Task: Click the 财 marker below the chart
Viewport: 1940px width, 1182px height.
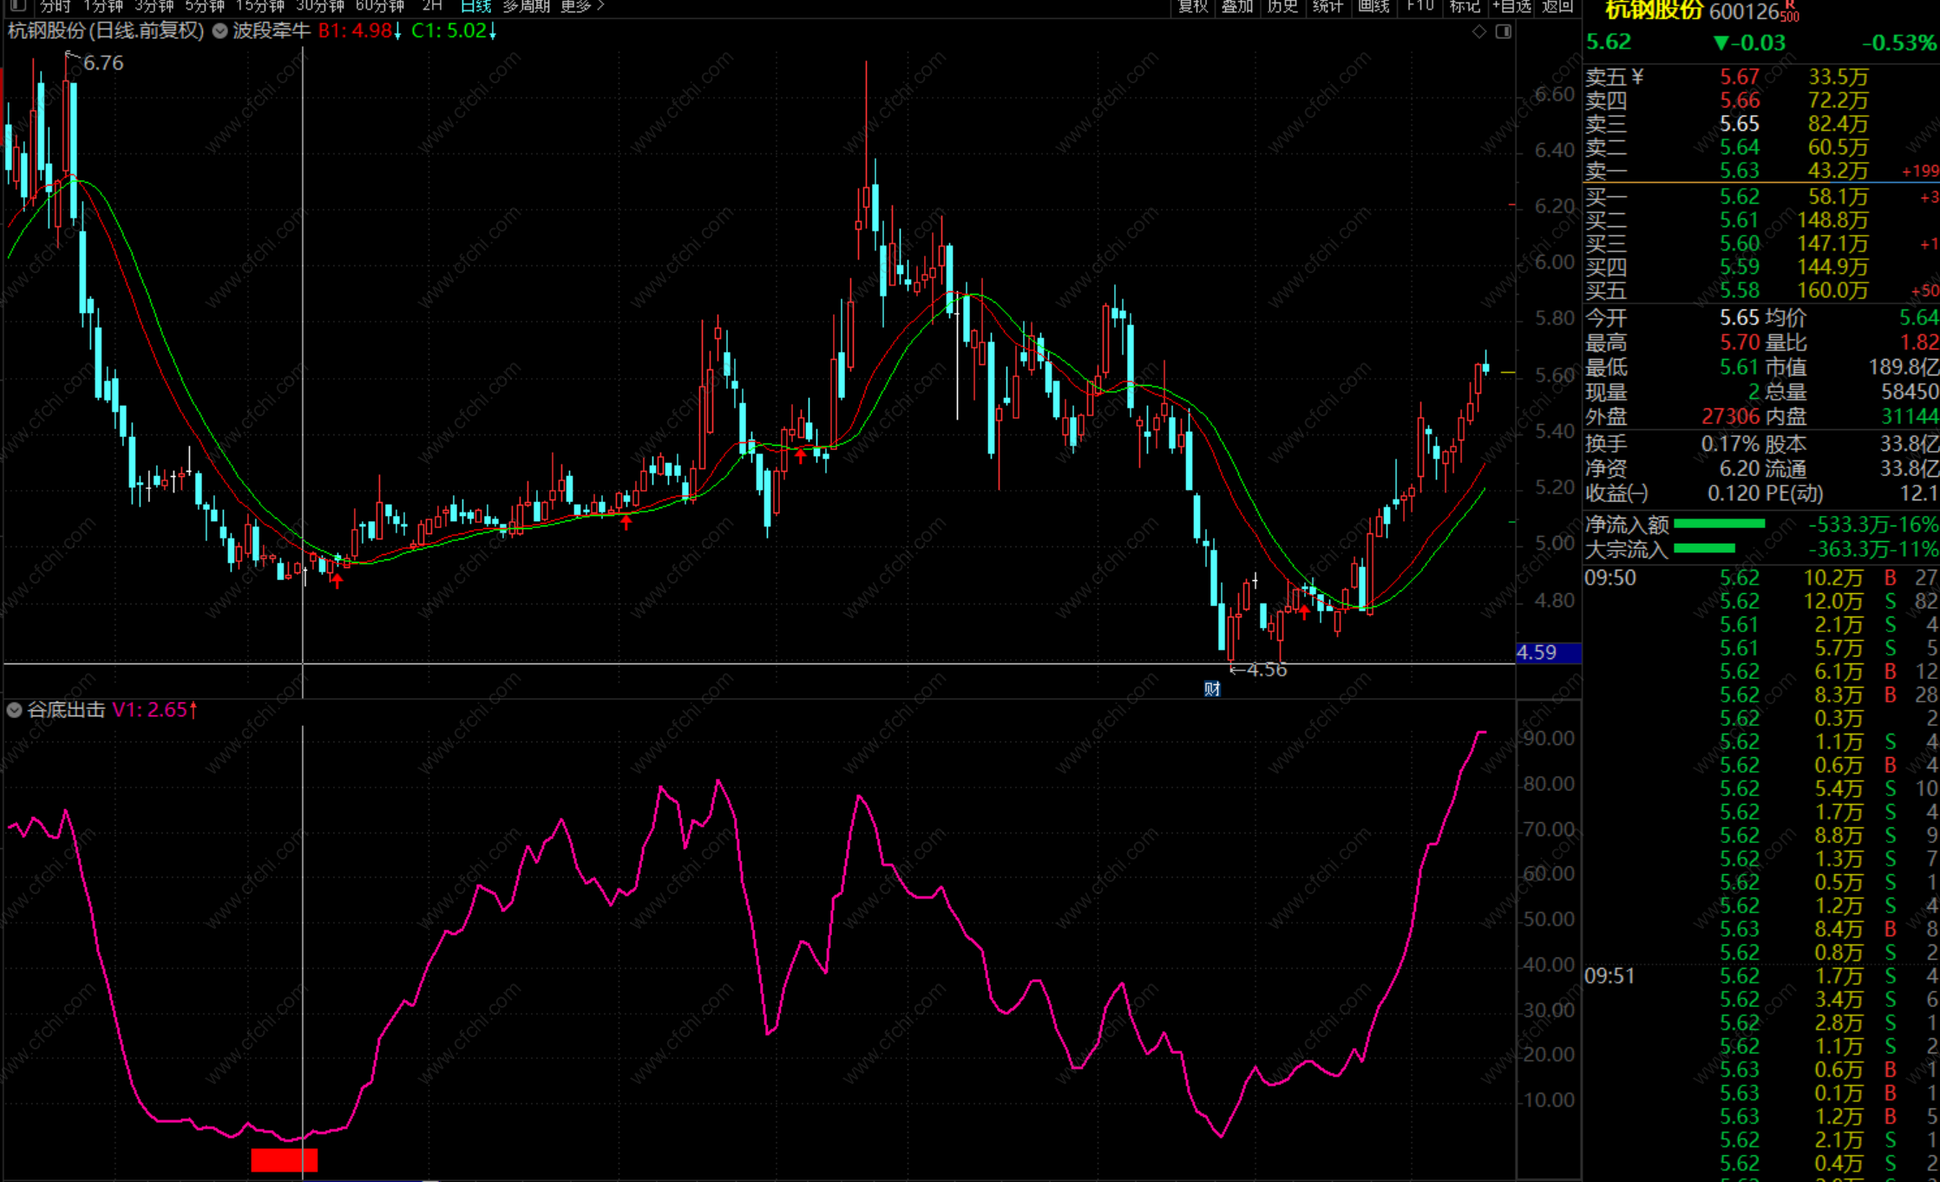Action: click(x=1212, y=689)
